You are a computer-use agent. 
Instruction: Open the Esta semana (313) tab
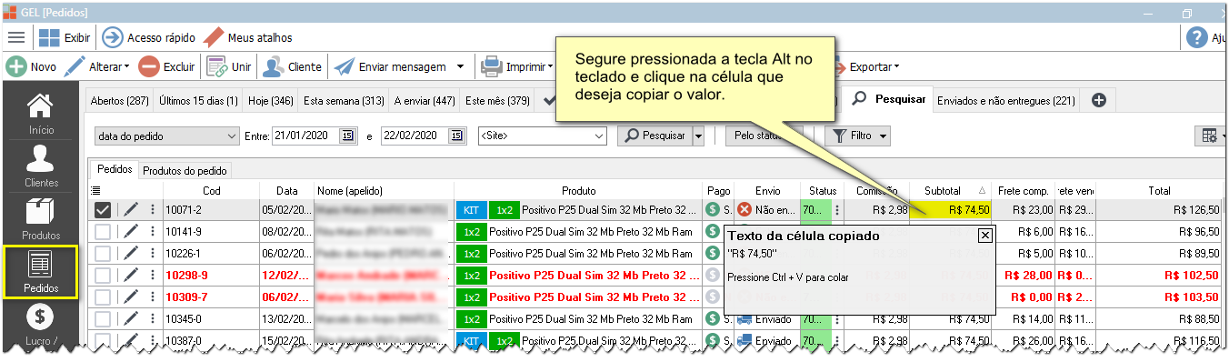point(344,100)
